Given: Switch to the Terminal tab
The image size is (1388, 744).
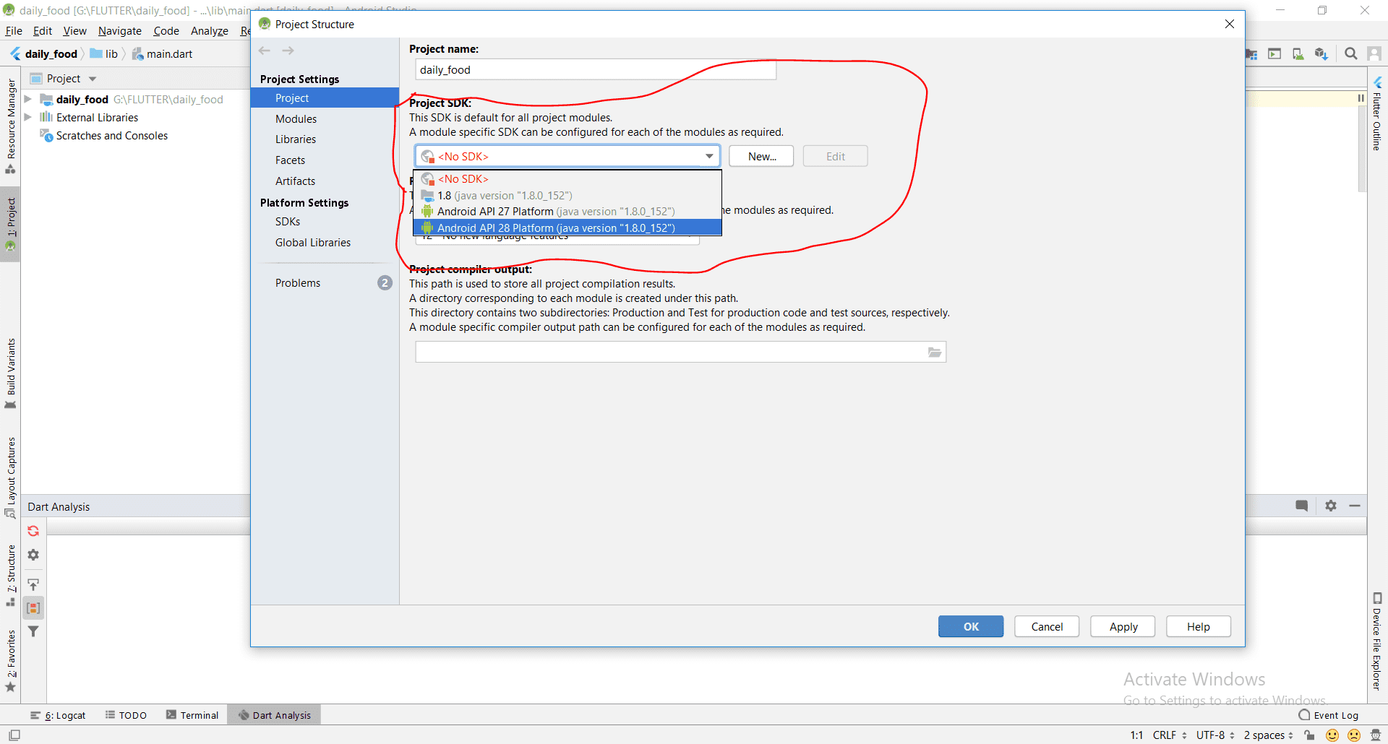Looking at the screenshot, I should pyautogui.click(x=192, y=714).
